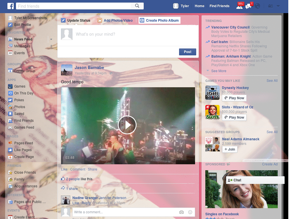This screenshot has width=292, height=219.
Task: Click the Saved bookmark icon
Action: pos(10,114)
